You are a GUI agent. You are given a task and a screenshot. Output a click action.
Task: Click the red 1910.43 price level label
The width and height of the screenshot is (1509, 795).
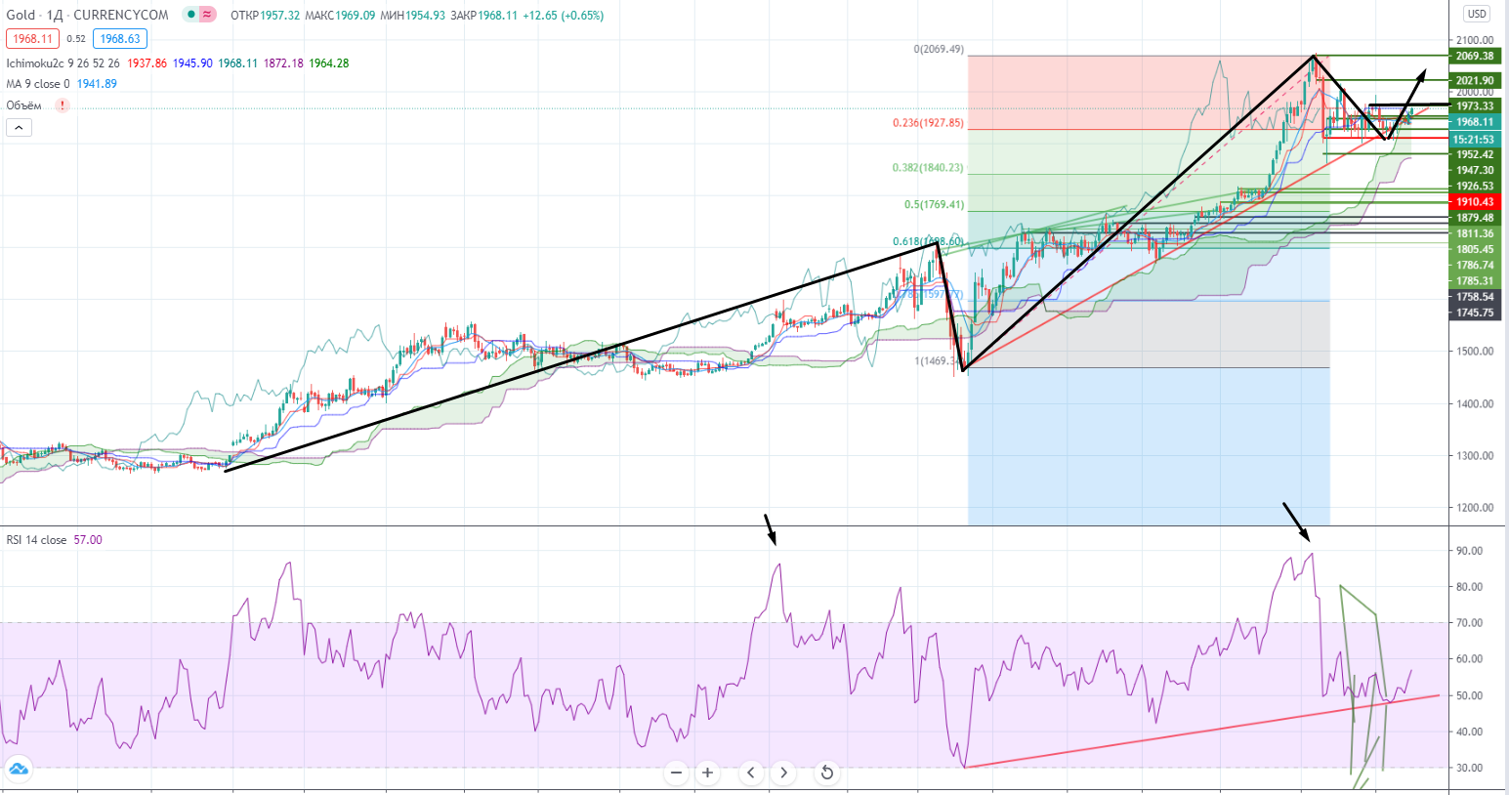click(1475, 202)
